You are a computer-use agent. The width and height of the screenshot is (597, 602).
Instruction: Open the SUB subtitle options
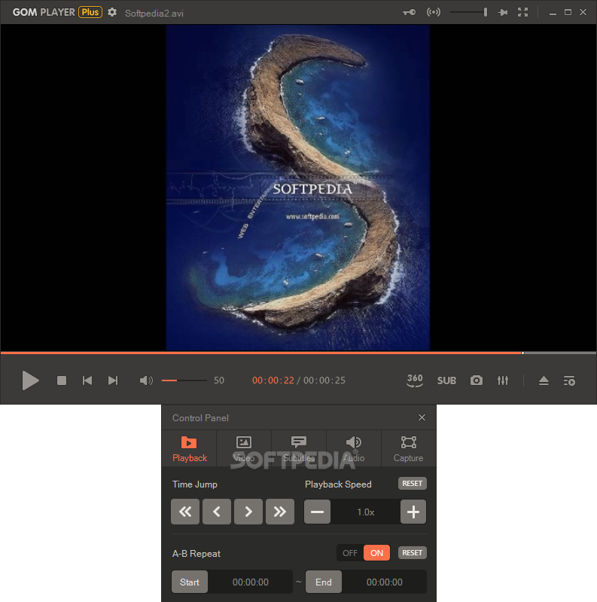pyautogui.click(x=446, y=380)
